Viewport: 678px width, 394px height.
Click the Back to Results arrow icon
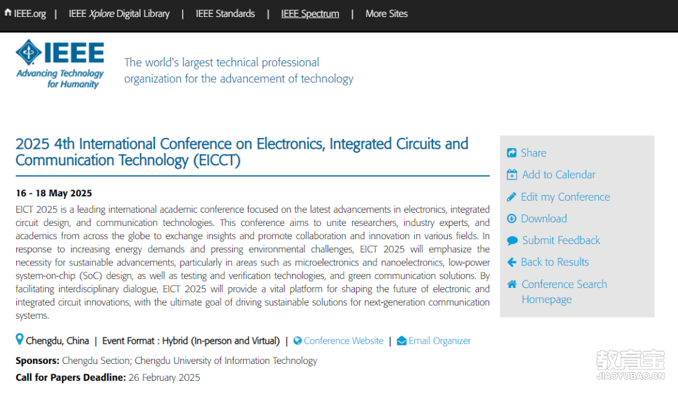coord(512,262)
